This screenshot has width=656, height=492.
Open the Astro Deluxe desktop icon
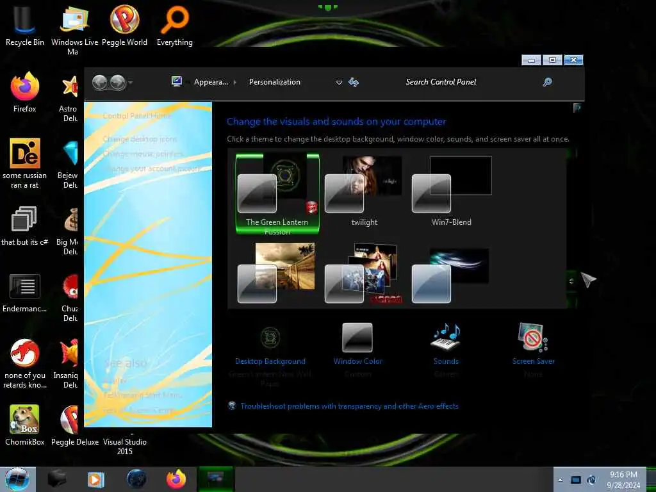tap(69, 97)
